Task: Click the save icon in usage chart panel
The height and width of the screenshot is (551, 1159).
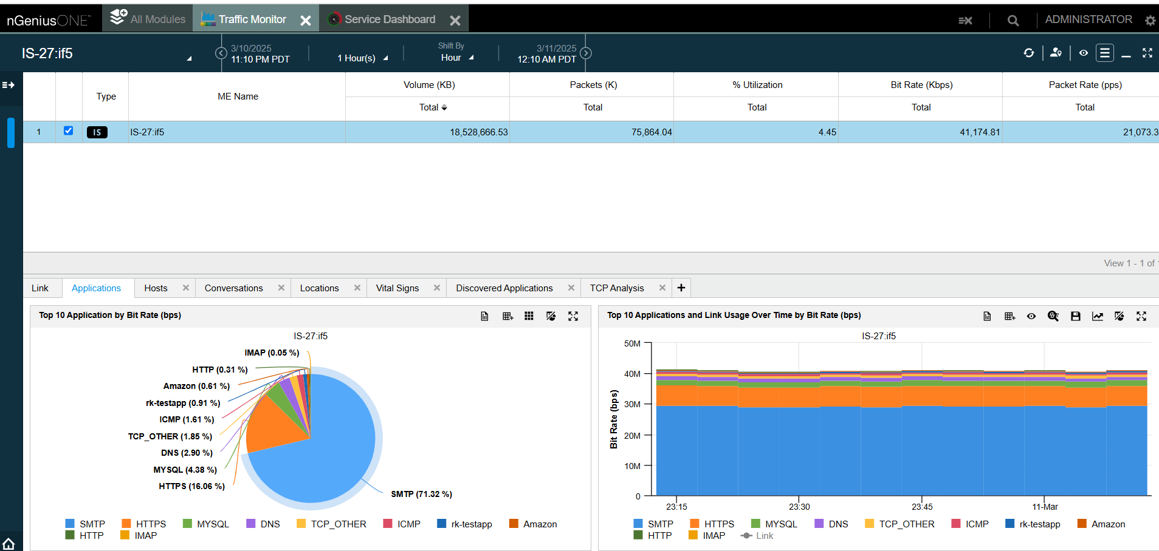Action: pyautogui.click(x=1075, y=316)
